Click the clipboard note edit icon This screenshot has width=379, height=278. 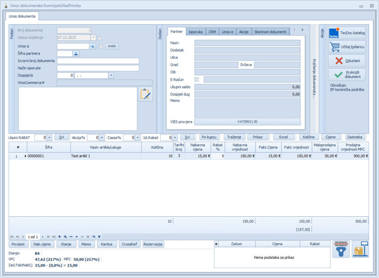coord(145,94)
